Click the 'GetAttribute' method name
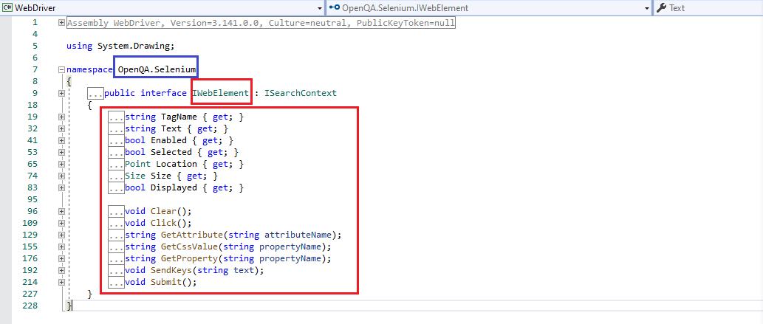763x324 pixels. [191, 235]
